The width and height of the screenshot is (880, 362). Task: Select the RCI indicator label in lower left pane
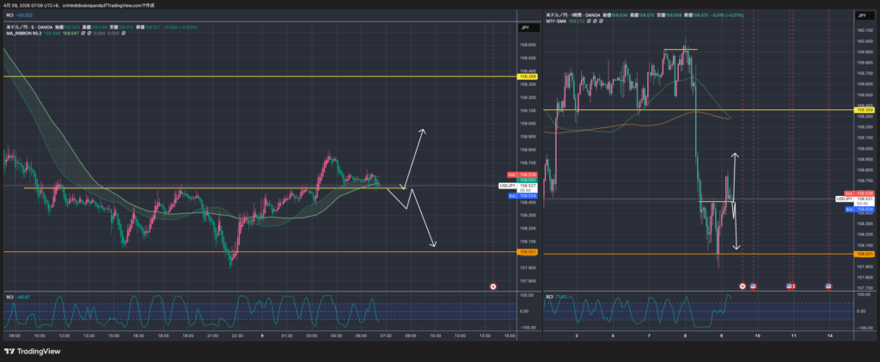click(9, 296)
